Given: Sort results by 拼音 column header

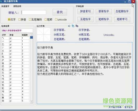Looking at the screenshot, I should coord(15,35).
